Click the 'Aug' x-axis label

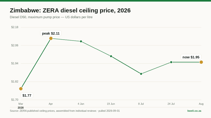tap(201, 104)
